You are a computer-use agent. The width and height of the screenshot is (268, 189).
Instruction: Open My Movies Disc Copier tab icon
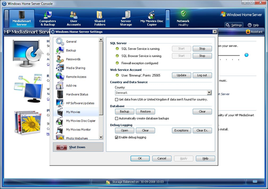pyautogui.click(x=152, y=15)
